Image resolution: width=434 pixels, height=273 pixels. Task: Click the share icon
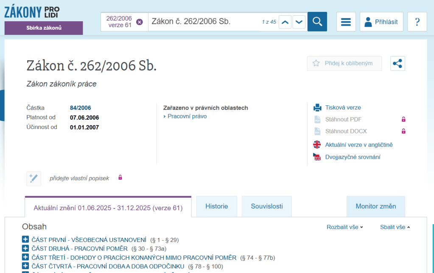[398, 63]
